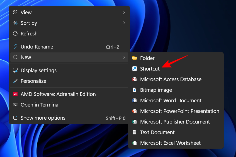
Task: Click the Open in Terminal icon
Action: [x=15, y=105]
